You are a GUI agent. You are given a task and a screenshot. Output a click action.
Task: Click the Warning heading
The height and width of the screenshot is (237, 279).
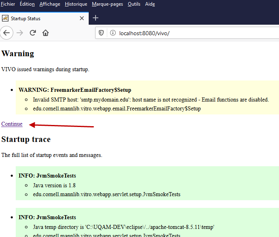point(18,53)
